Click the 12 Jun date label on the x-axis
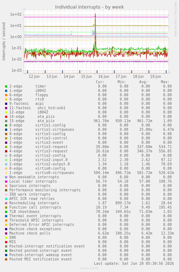This screenshot has height=272, width=179. click(x=34, y=76)
